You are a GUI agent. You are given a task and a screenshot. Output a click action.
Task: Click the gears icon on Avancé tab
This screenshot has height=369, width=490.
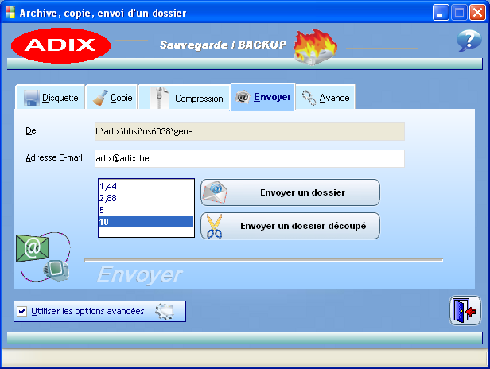coord(309,98)
